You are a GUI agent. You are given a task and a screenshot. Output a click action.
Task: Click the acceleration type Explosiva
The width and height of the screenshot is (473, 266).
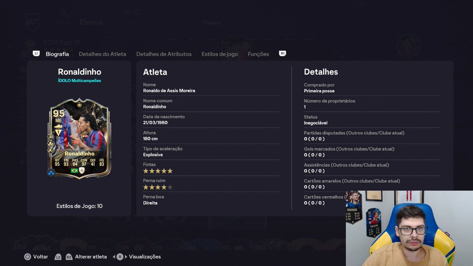pyautogui.click(x=153, y=154)
